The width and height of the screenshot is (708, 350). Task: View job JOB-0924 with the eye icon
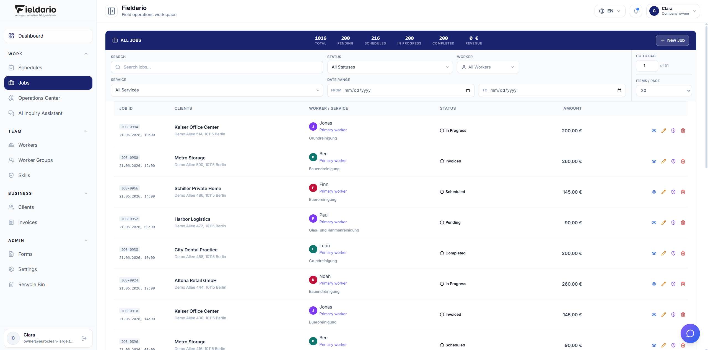(x=654, y=284)
